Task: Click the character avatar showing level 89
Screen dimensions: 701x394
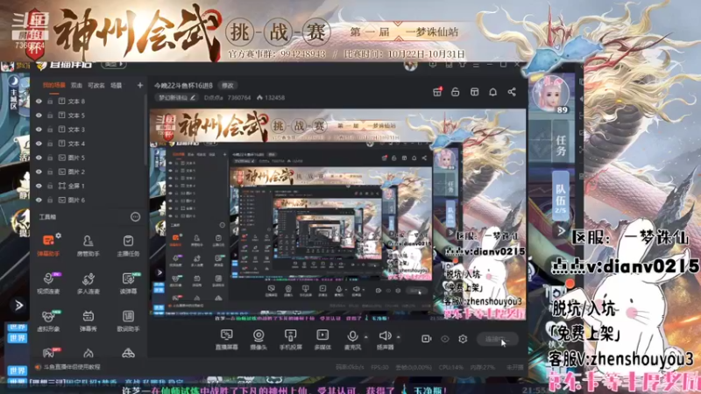Action: pyautogui.click(x=552, y=95)
